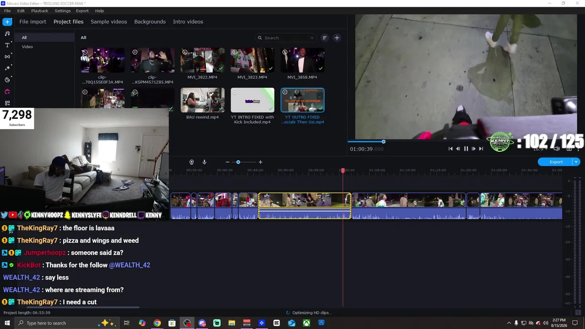Select the highlighted yellow timeline clip

click(x=305, y=206)
